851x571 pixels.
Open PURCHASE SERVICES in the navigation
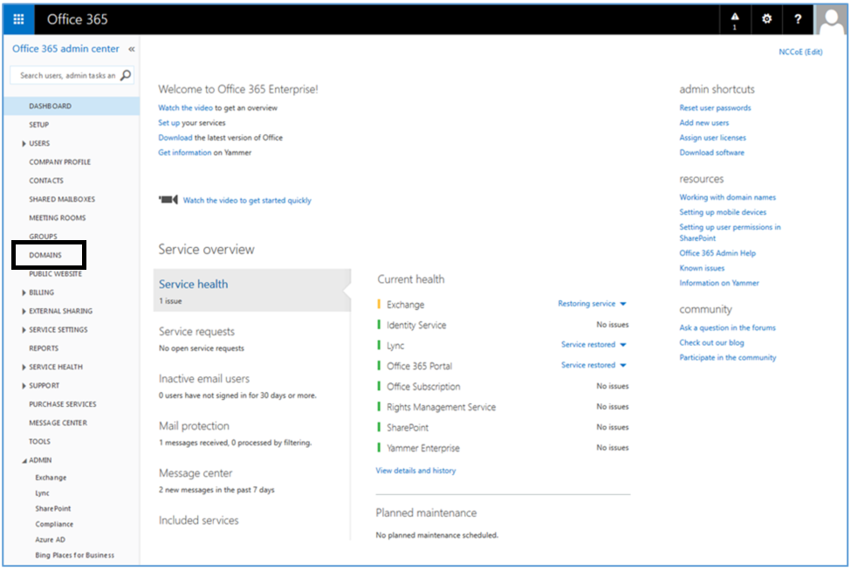(x=63, y=404)
